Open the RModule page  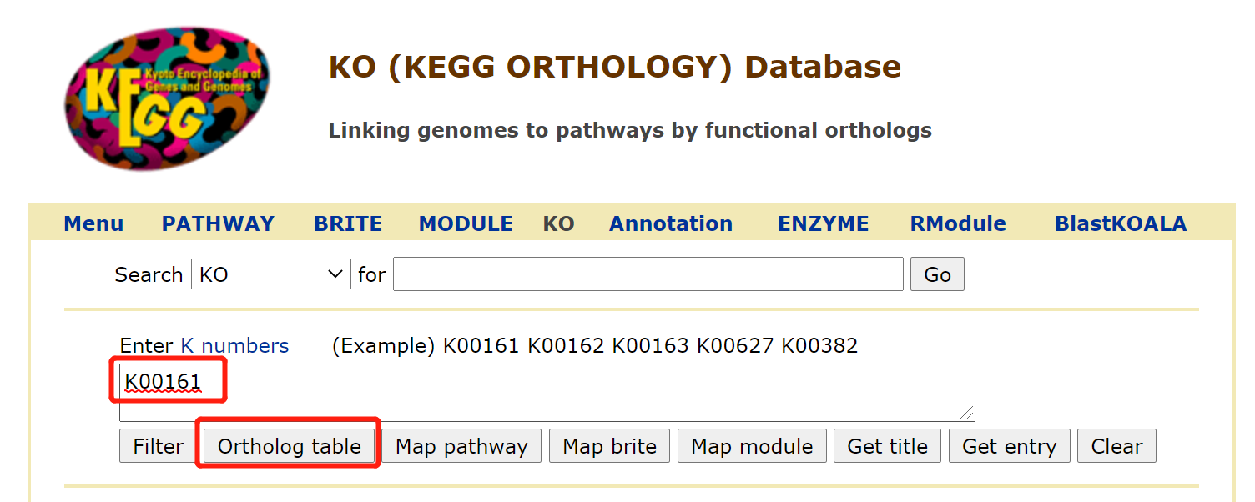(957, 223)
